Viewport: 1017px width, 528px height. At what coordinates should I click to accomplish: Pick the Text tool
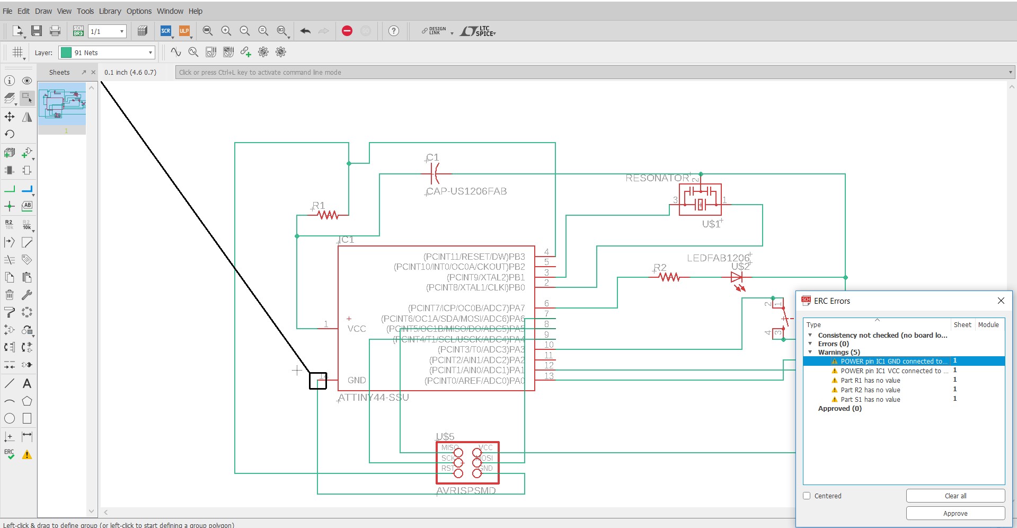click(x=27, y=383)
